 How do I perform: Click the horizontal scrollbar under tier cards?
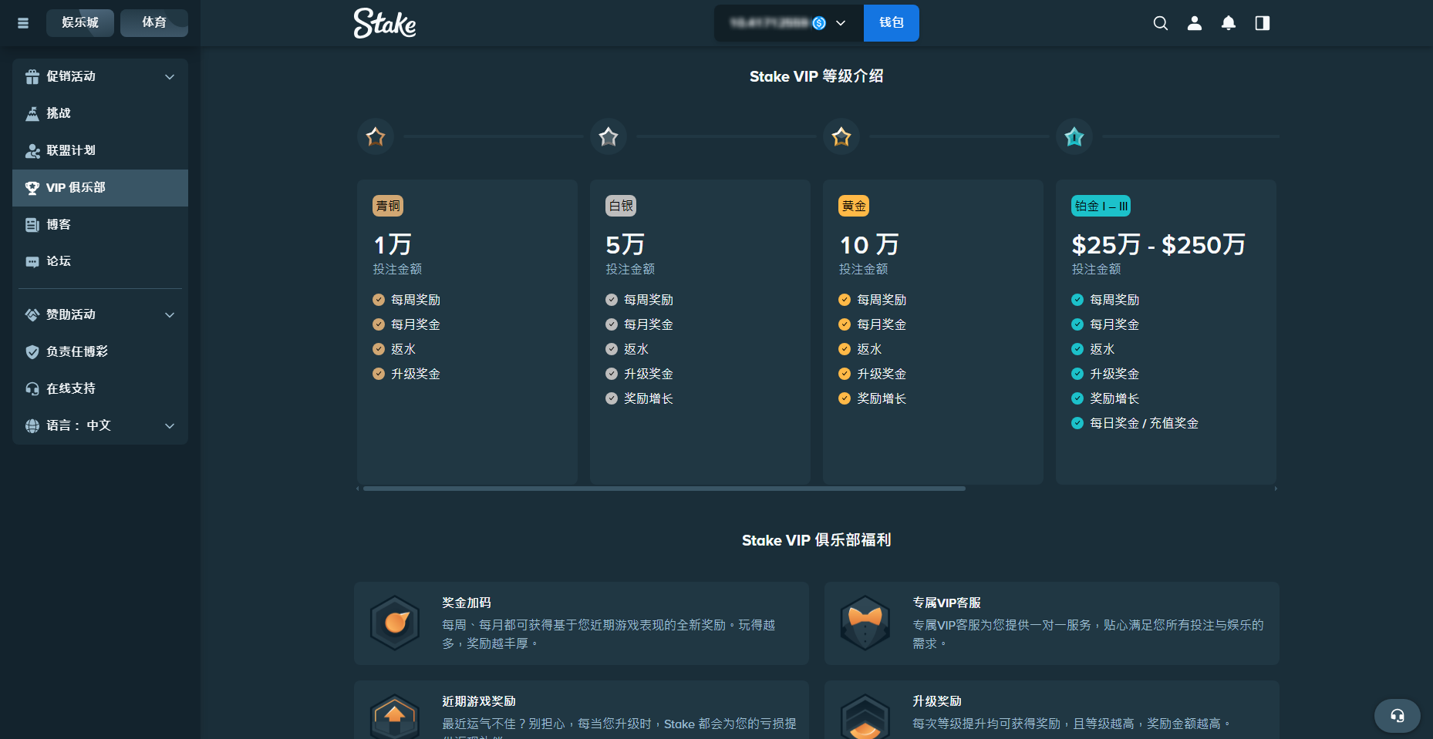click(x=664, y=489)
